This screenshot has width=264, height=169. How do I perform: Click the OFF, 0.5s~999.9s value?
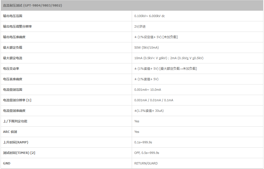click(x=147, y=153)
